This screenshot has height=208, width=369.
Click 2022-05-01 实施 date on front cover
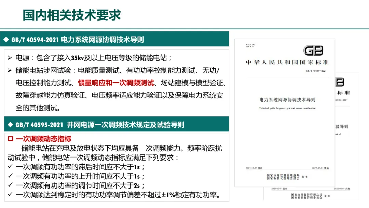click(x=320, y=168)
